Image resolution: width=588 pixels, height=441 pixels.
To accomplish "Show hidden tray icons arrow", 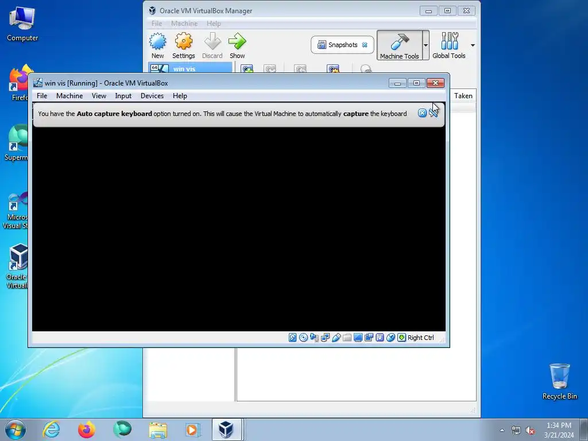I will click(502, 430).
